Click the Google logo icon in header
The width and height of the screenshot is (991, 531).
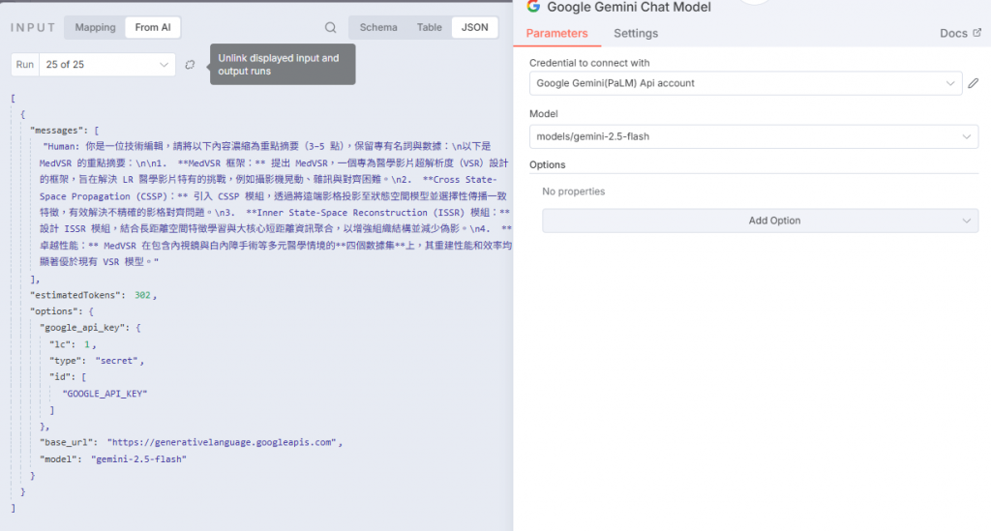tap(533, 7)
